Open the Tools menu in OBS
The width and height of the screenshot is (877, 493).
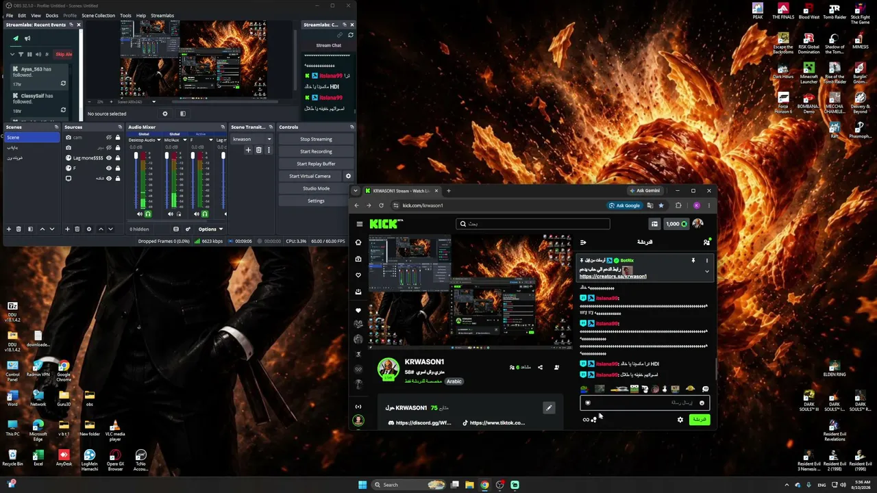(x=125, y=15)
